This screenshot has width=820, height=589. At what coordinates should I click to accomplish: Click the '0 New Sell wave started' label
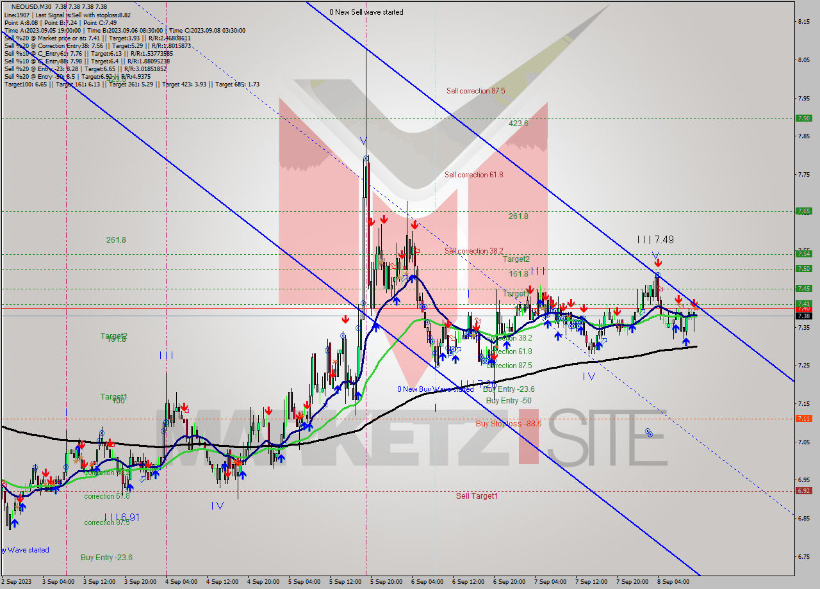[x=366, y=12]
